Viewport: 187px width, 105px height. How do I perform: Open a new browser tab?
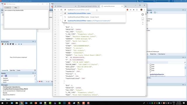tap(126, 6)
